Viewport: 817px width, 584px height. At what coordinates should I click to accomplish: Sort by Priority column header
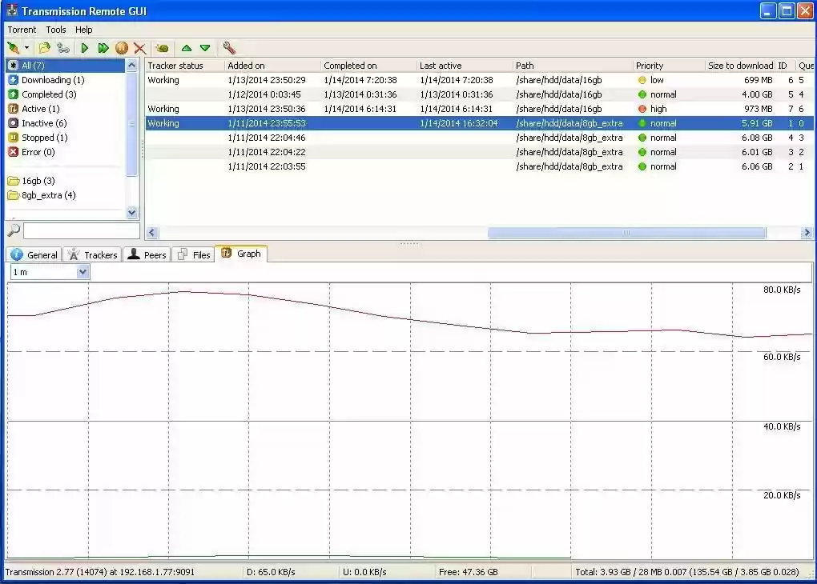coord(669,66)
